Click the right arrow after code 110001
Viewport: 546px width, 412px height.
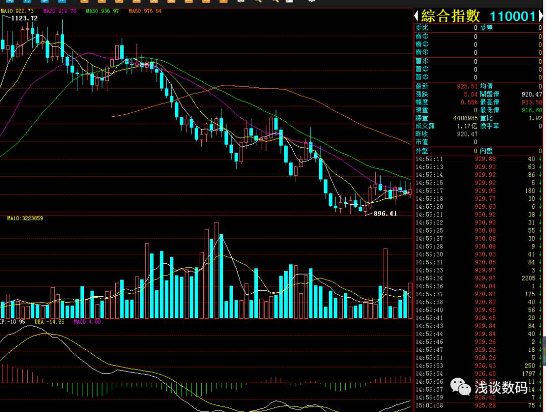coord(541,16)
